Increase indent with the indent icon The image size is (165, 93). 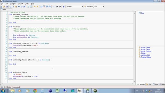coord(60,7)
